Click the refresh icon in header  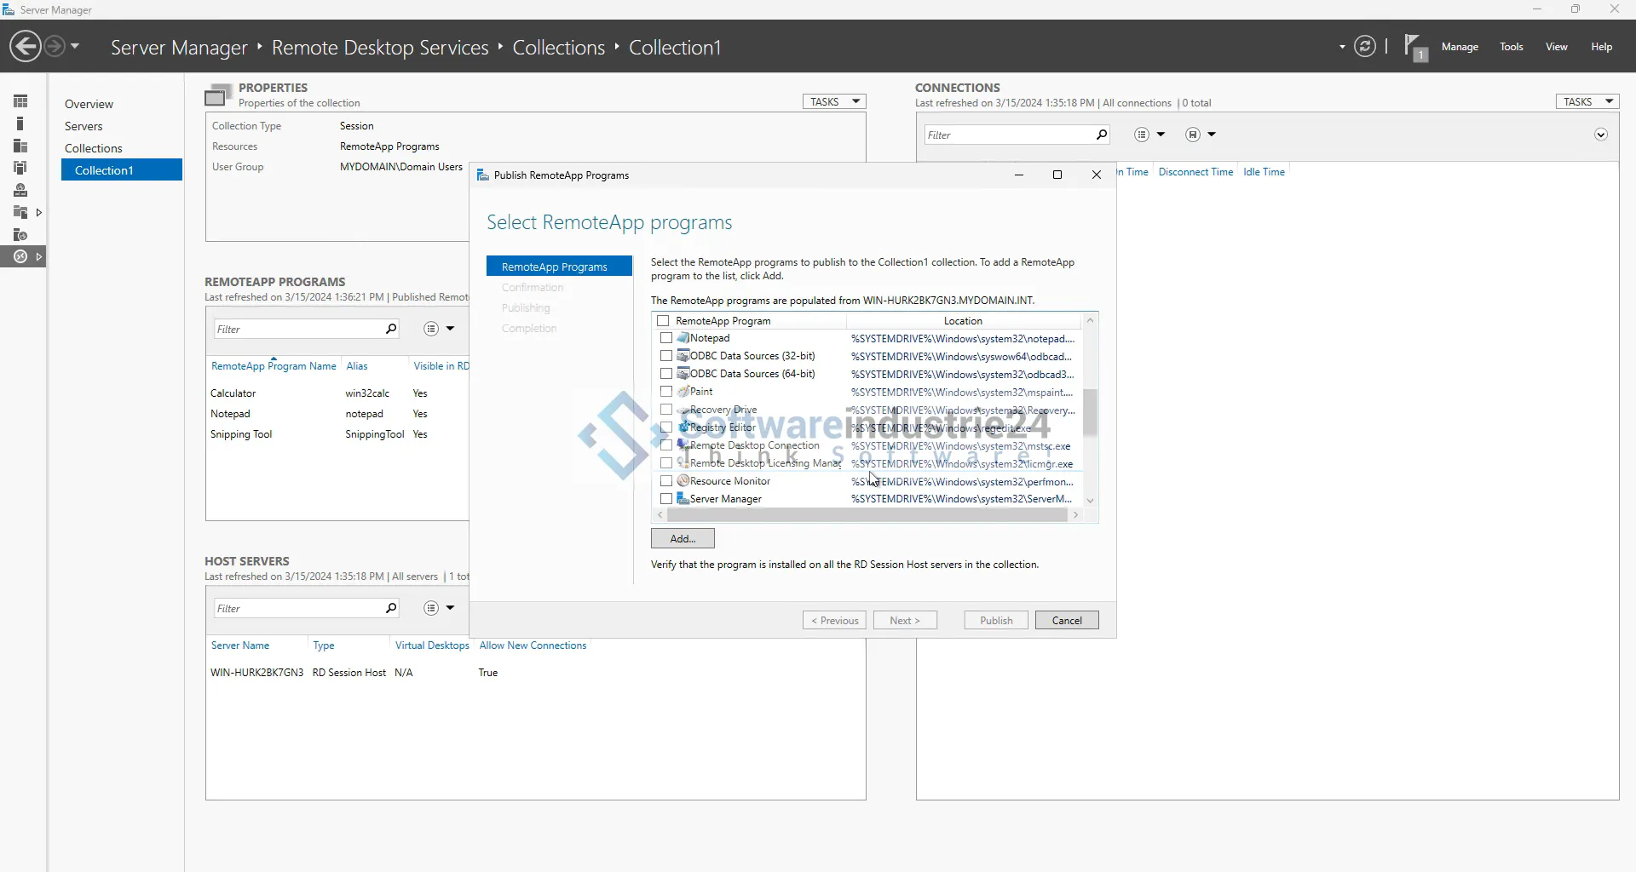point(1364,46)
